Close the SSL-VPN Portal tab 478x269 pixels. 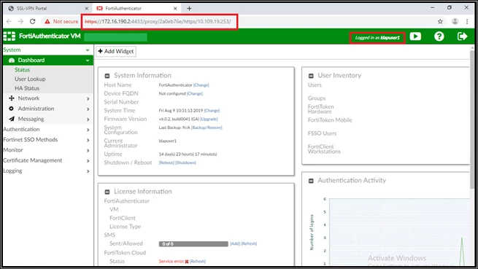[x=86, y=8]
